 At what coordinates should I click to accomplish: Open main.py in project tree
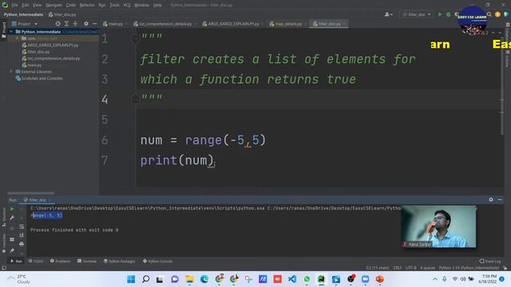click(34, 65)
